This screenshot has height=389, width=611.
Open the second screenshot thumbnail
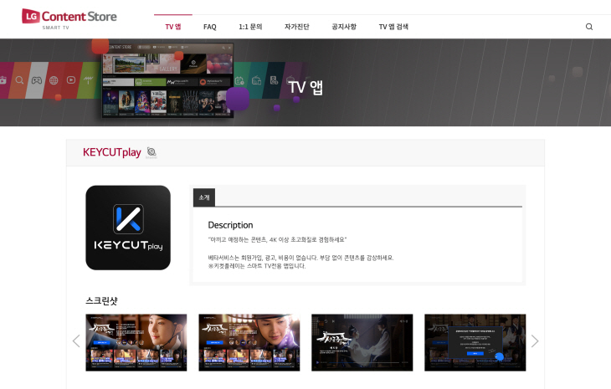pos(249,343)
